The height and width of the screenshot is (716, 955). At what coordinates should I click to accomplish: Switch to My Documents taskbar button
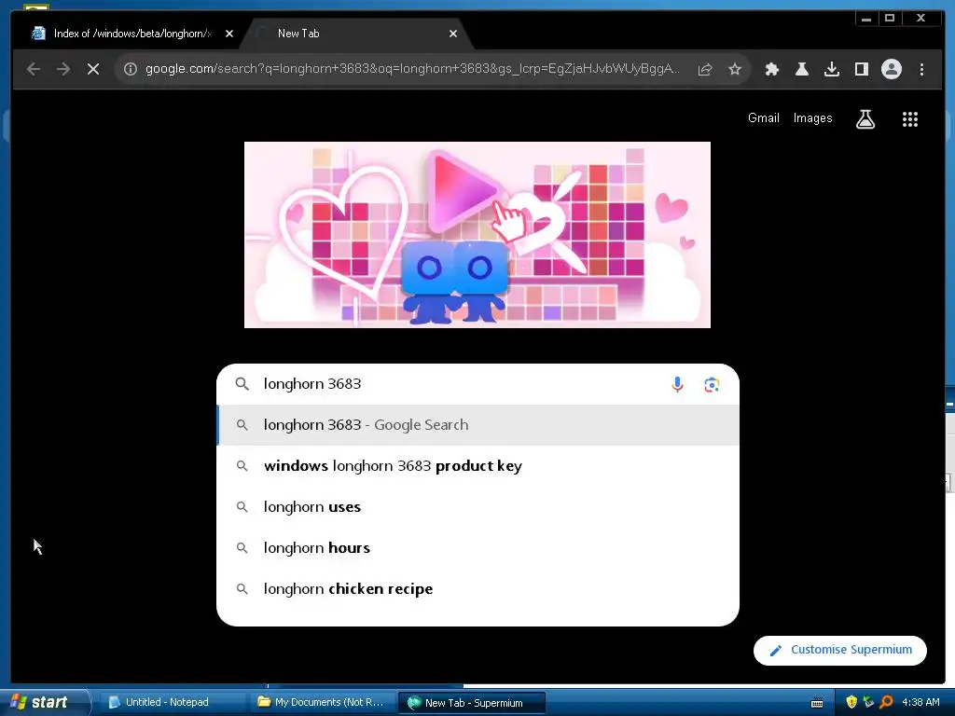[322, 703]
